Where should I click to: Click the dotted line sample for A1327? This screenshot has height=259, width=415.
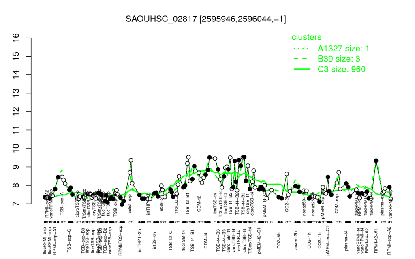click(x=302, y=49)
